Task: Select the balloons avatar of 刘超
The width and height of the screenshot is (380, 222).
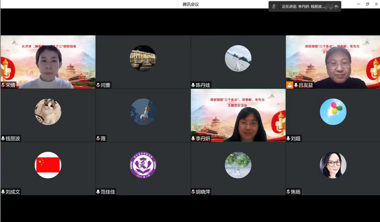Action: (x=333, y=112)
